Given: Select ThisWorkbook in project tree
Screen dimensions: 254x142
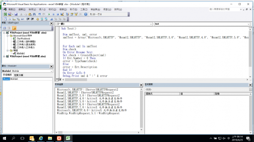Looking at the screenshot, I should point(23,39).
